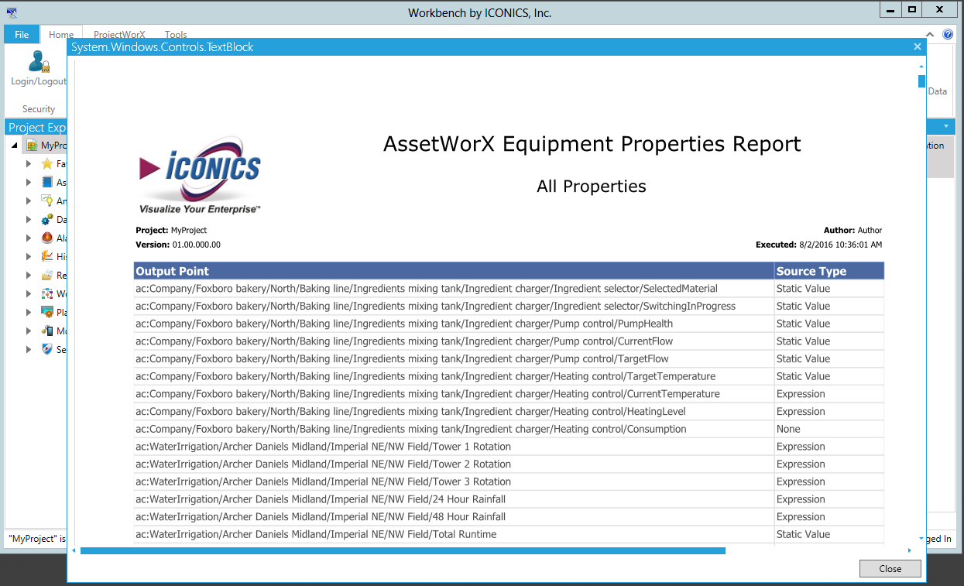Dismiss the report with the title bar X
This screenshot has width=964, height=586.
(x=918, y=46)
